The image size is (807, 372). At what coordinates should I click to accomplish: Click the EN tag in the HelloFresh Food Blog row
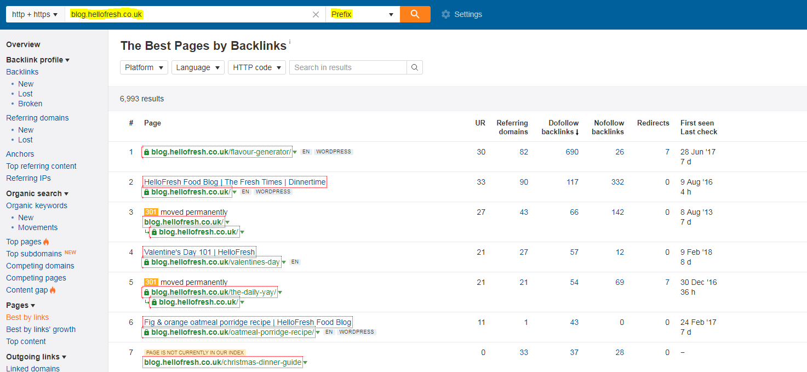(245, 192)
